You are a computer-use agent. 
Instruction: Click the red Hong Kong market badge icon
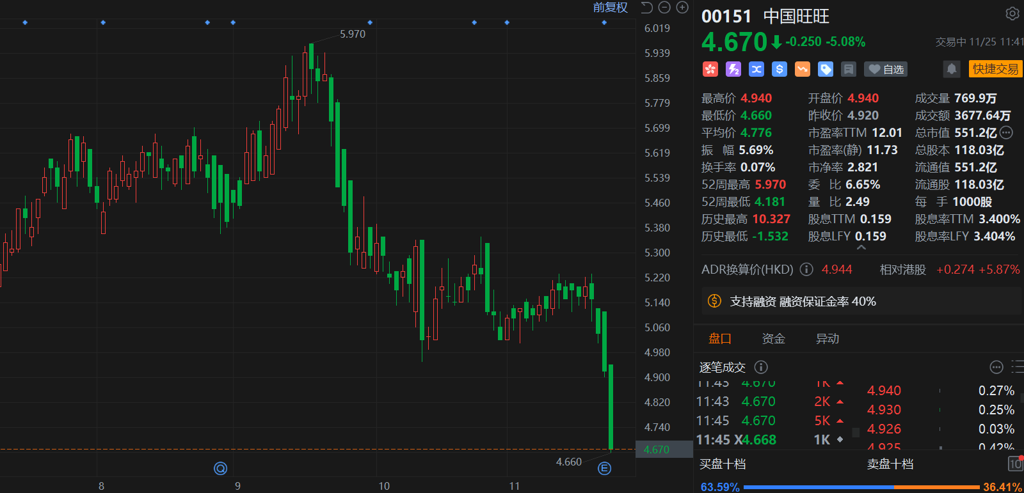(x=710, y=69)
